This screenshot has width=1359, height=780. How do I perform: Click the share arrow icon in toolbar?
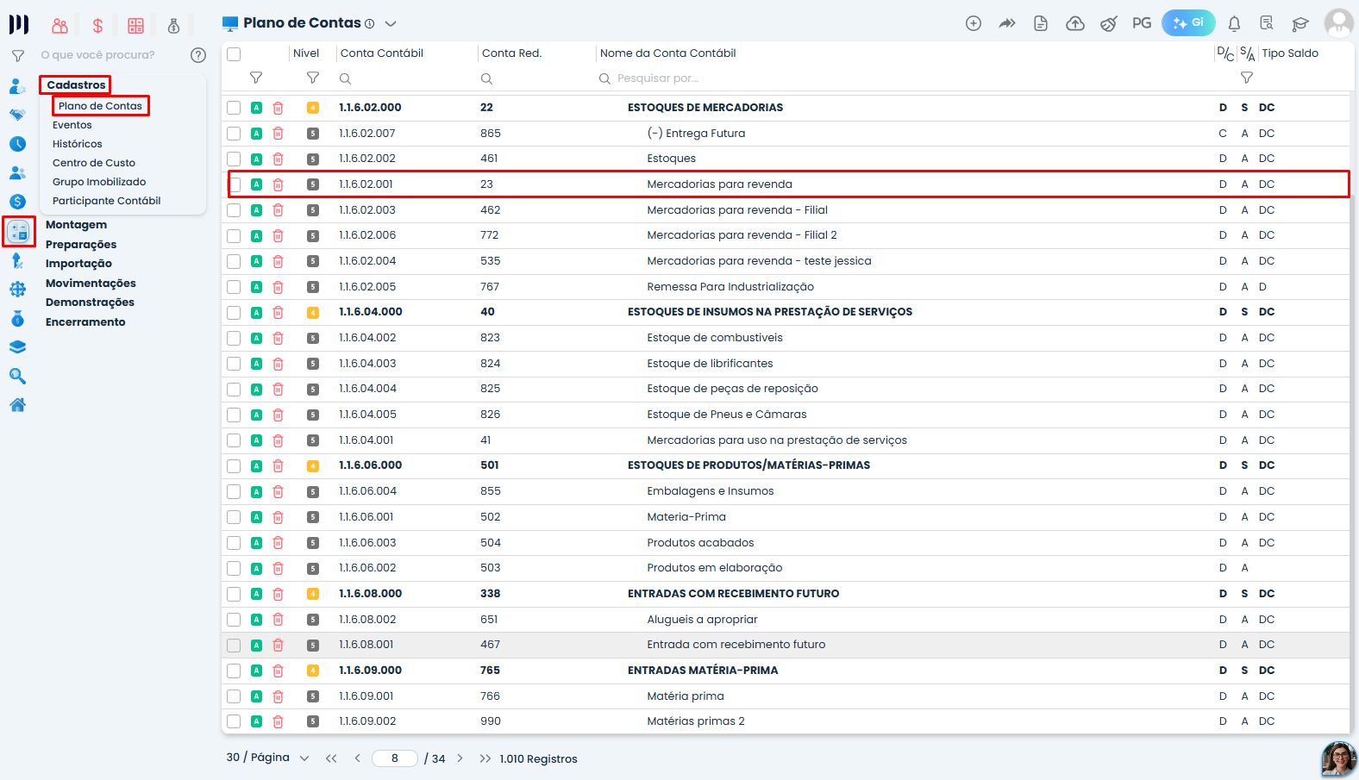[1007, 23]
